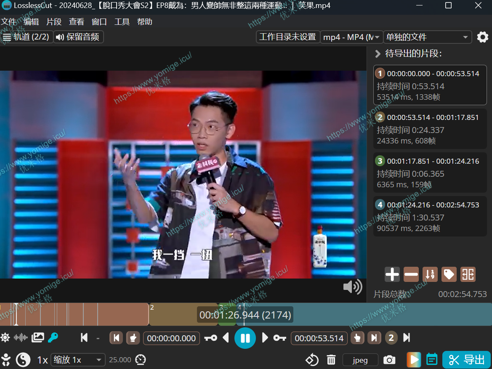Toggle the audio waveform display
Screen dimensions: 492x369
pos(21,337)
